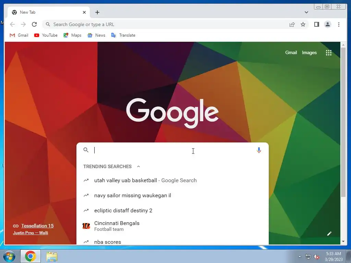Collapse the Trending Searches chevron
Image resolution: width=351 pixels, height=263 pixels.
[138, 166]
